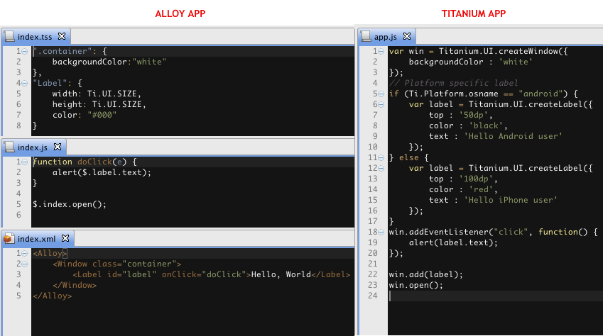Image resolution: width=603 pixels, height=336 pixels.
Task: Click the '100dp' top value in app.js
Action: coord(476,179)
